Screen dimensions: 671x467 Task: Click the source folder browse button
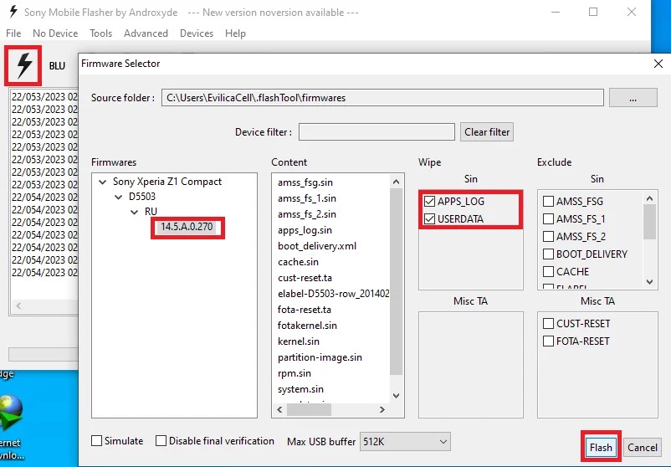(633, 98)
